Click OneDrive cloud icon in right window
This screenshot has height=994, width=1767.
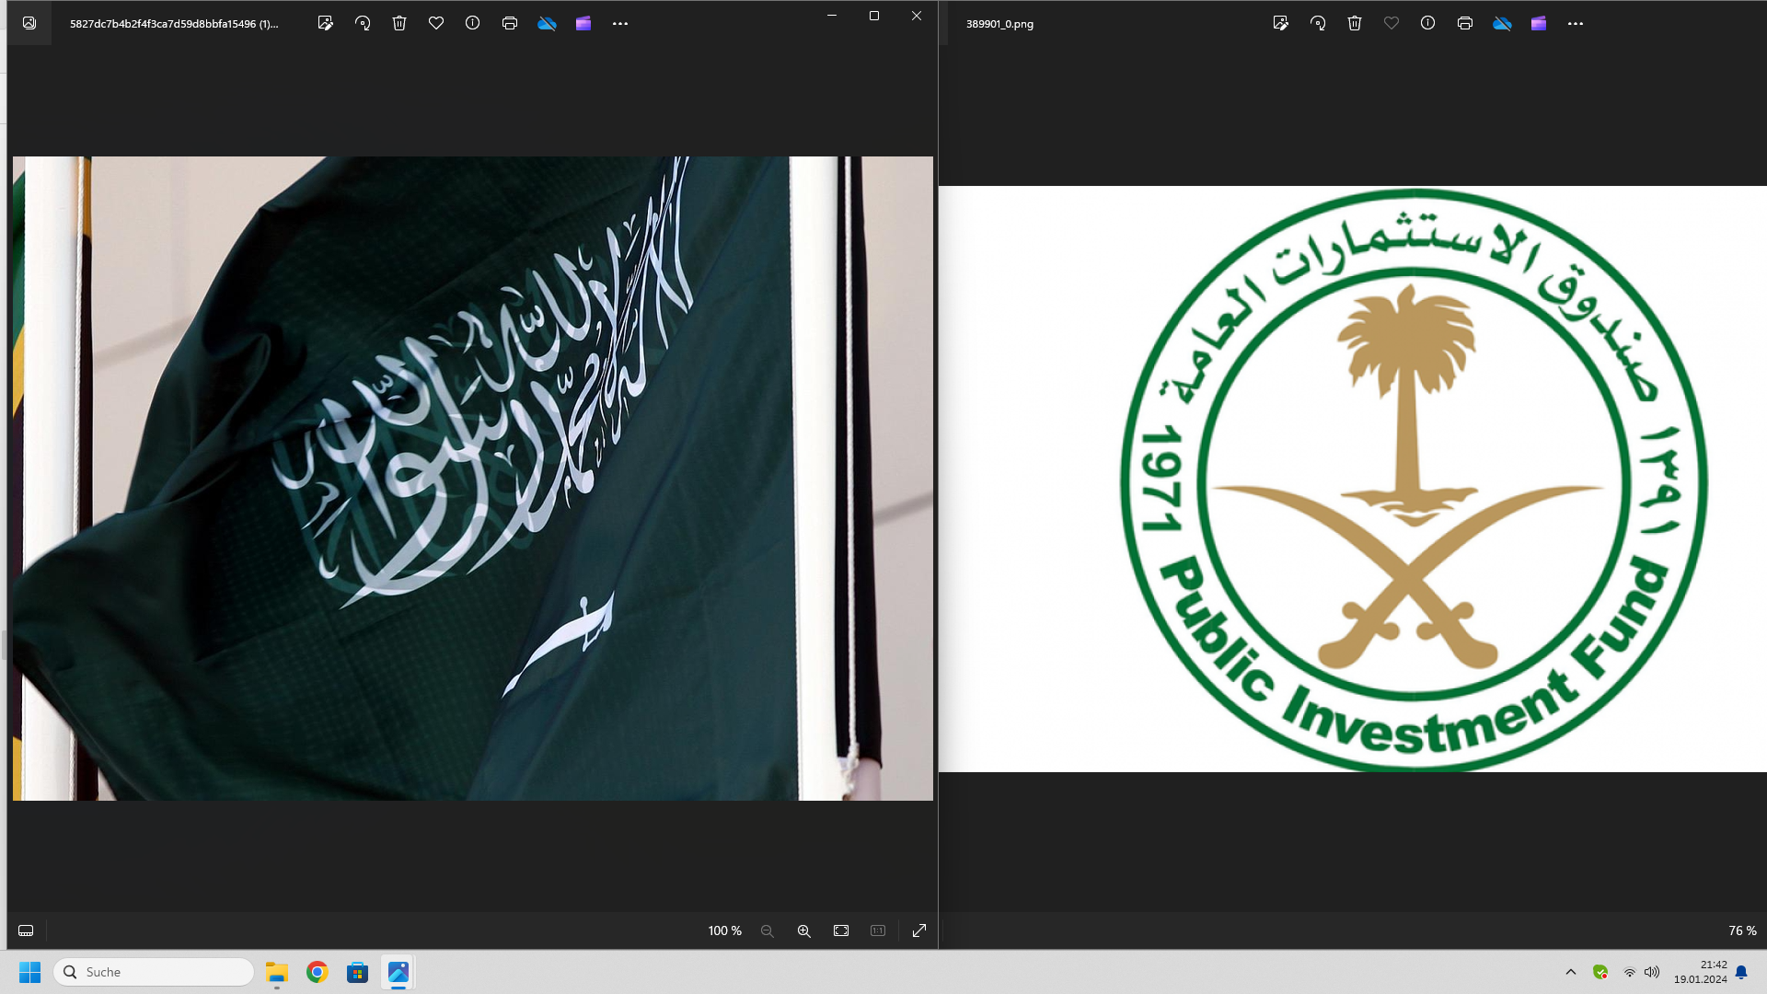1502,24
